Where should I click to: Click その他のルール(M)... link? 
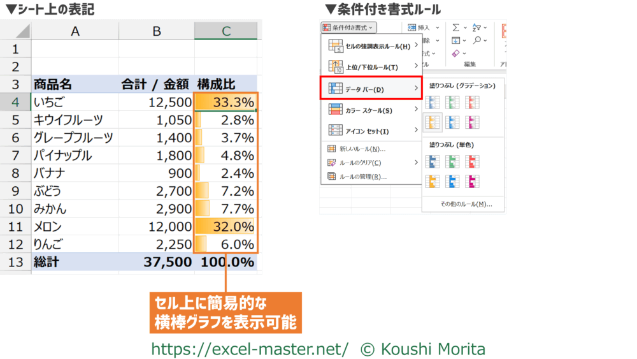(462, 204)
